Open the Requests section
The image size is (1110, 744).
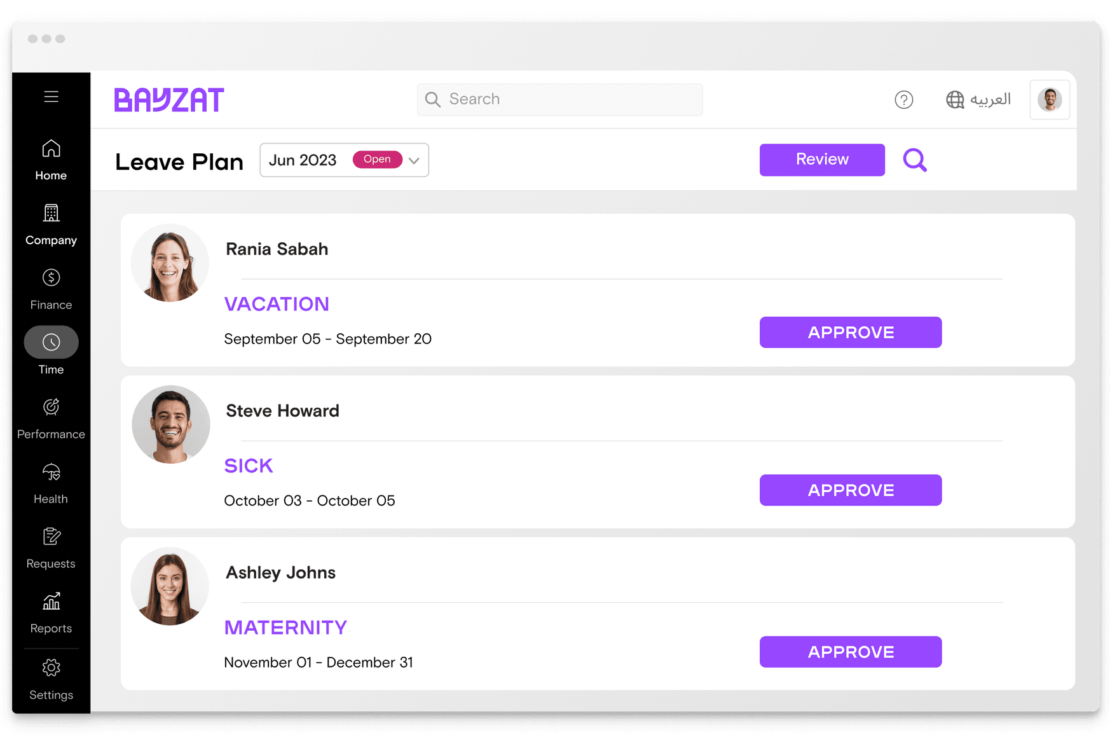tap(50, 537)
